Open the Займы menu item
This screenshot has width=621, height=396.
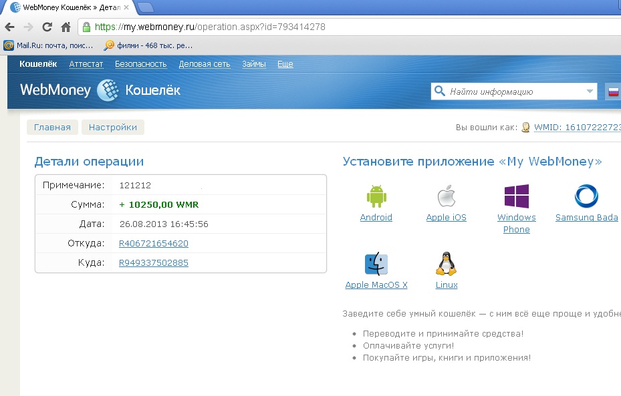click(254, 64)
